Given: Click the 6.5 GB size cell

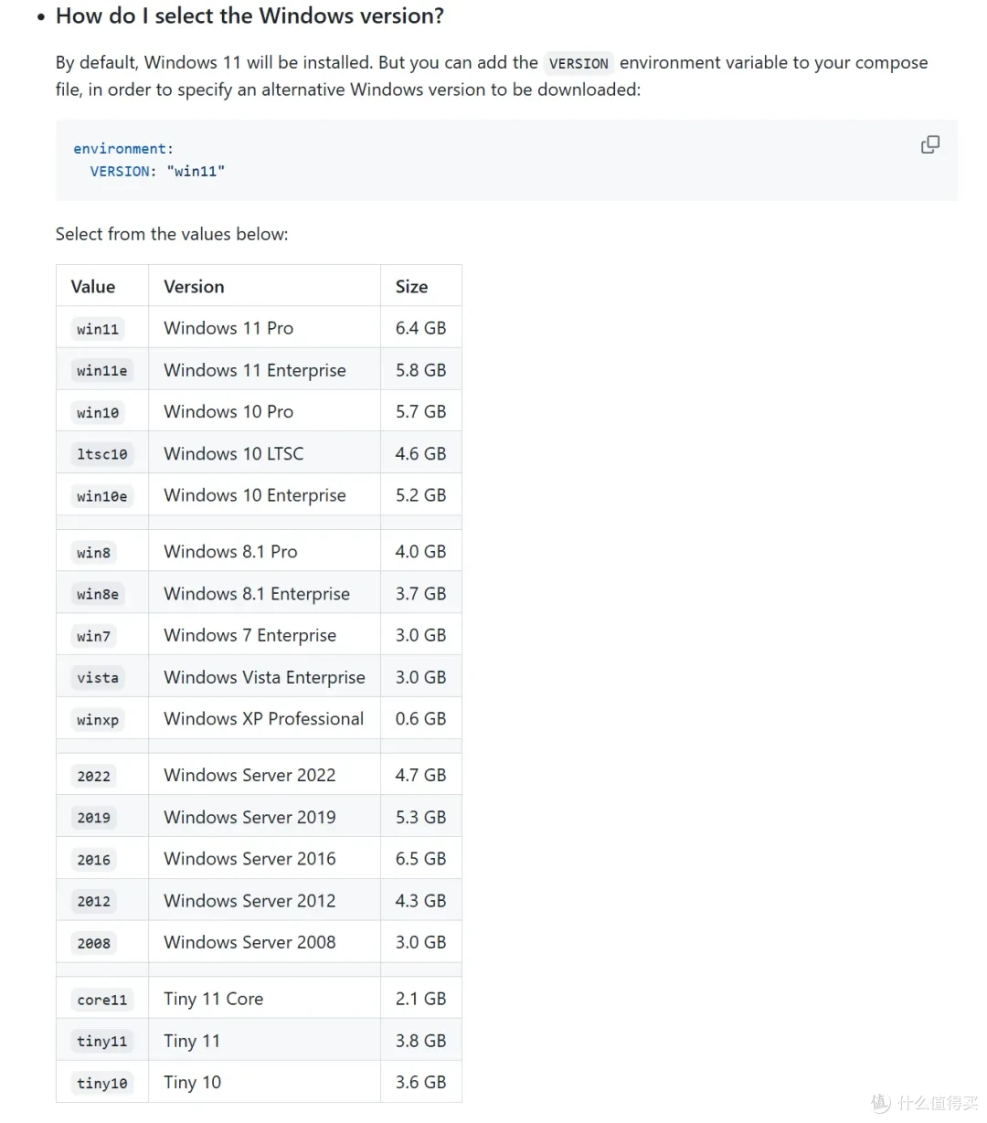Looking at the screenshot, I should 421,859.
